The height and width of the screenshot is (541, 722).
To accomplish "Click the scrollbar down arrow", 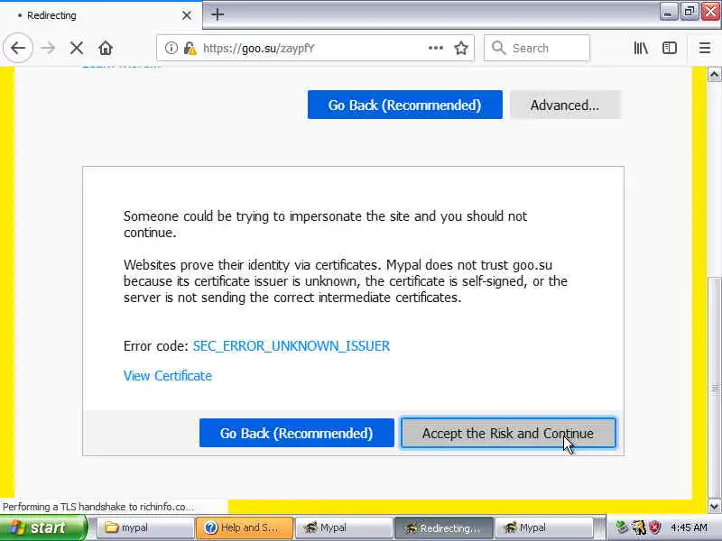I will point(714,507).
